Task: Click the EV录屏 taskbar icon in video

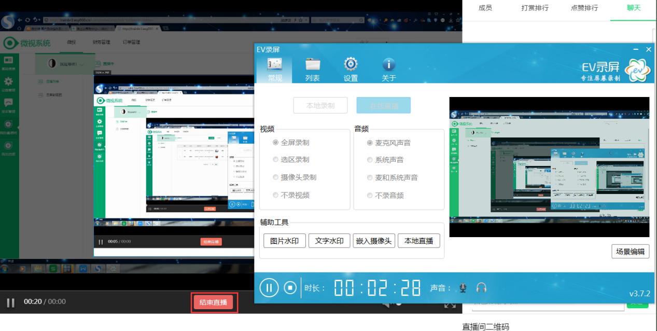Action: click(x=113, y=269)
